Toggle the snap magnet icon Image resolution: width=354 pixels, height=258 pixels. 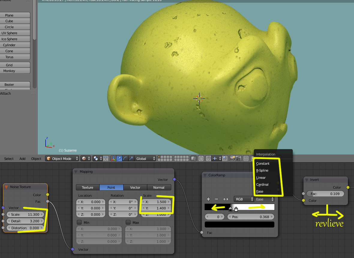pos(208,158)
